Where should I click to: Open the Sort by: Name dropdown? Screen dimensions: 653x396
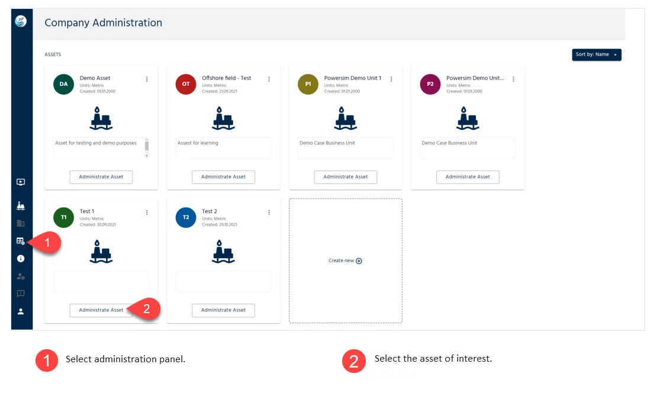tap(597, 54)
